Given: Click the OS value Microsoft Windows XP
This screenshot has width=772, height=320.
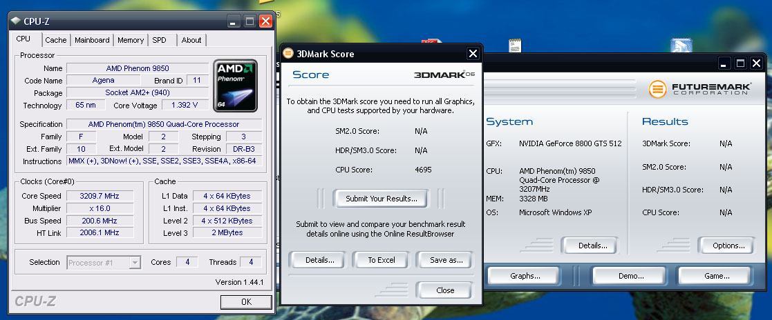Looking at the screenshot, I should (556, 212).
